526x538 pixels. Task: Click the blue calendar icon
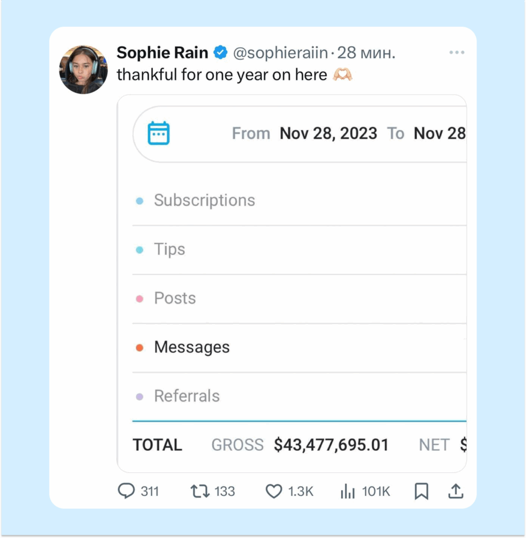[159, 133]
